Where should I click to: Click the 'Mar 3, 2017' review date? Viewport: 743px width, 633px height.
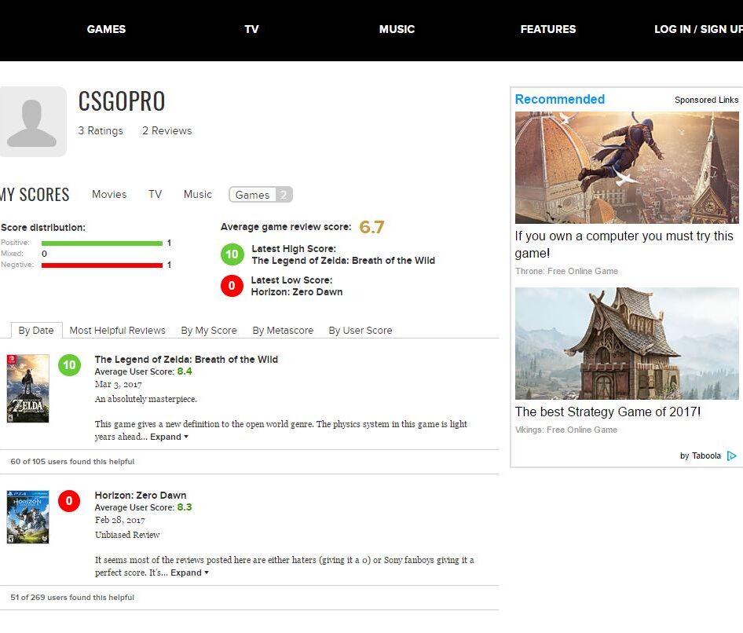118,384
